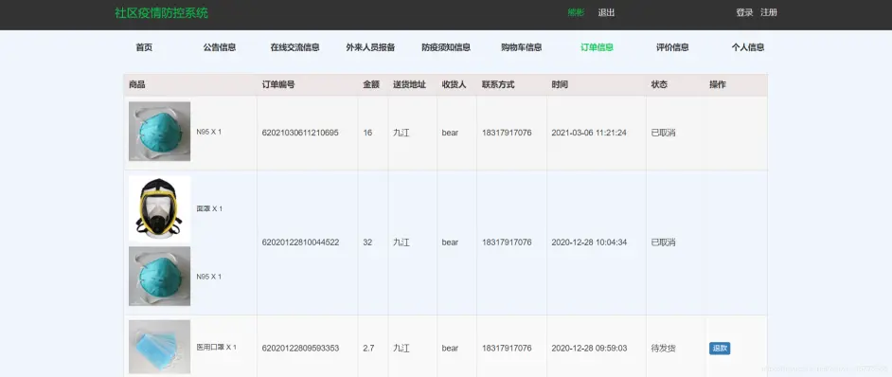
Task: Click 已取消 status of order 62021030611210695
Action: pos(663,133)
